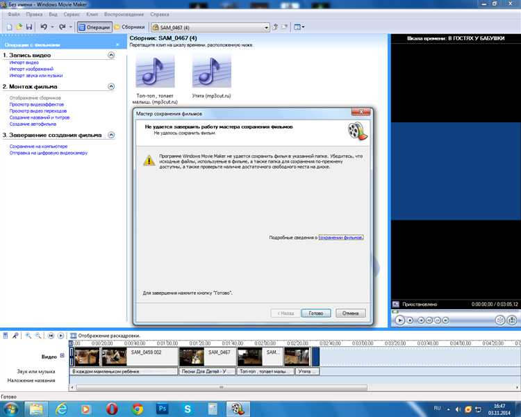Click the up one level folder icon
The width and height of the screenshot is (521, 417).
click(x=275, y=27)
